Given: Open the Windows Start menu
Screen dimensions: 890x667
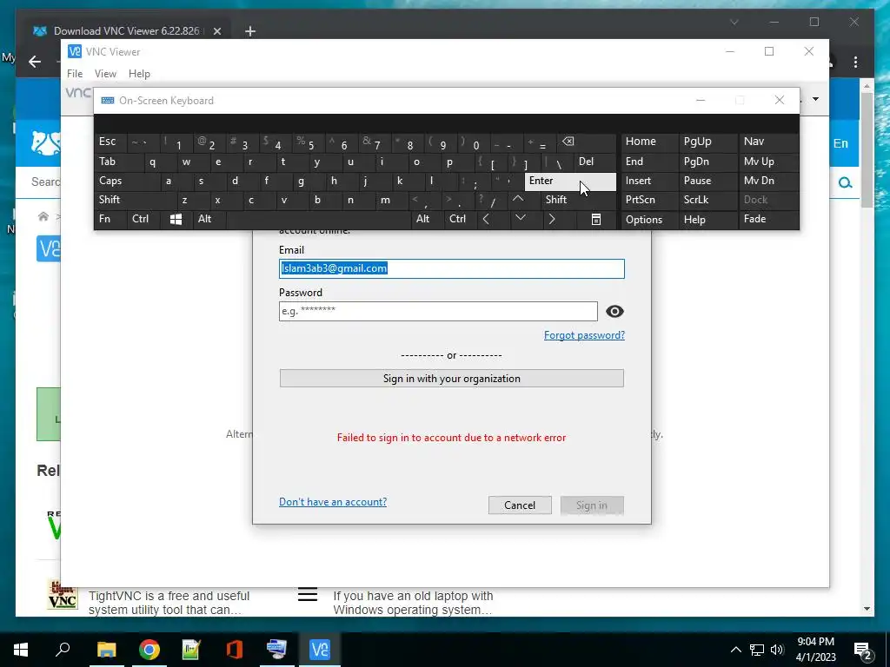Looking at the screenshot, I should click(21, 650).
